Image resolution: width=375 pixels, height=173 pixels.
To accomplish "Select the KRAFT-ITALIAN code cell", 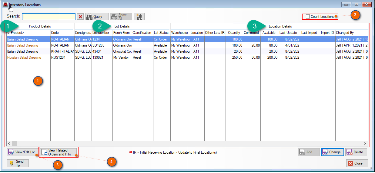I will coord(62,51).
